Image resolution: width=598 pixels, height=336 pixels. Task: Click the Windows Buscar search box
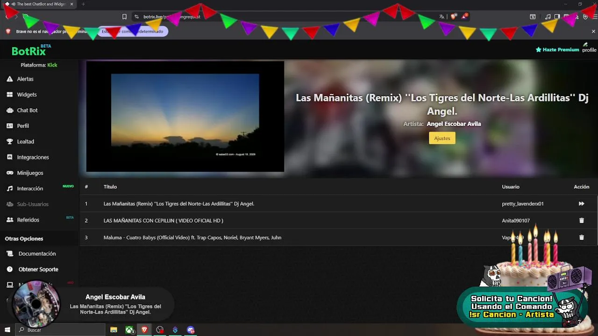pos(60,330)
